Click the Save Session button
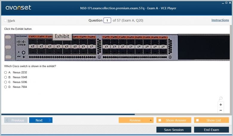Viewport: 233px width, 136px height. click(174, 130)
